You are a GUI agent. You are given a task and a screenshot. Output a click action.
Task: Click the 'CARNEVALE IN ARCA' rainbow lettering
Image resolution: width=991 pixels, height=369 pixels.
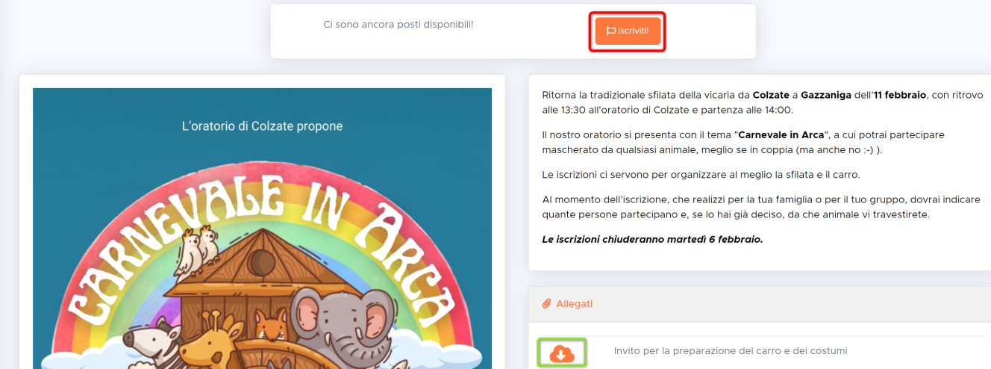point(263,246)
